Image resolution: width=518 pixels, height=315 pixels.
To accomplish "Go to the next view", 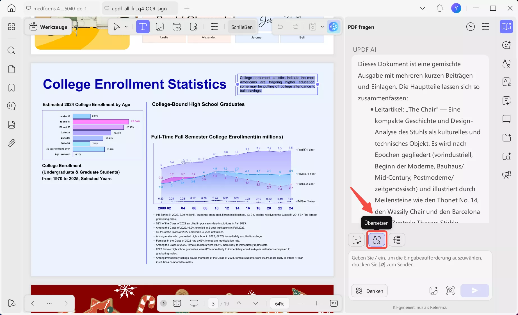I will (x=66, y=303).
